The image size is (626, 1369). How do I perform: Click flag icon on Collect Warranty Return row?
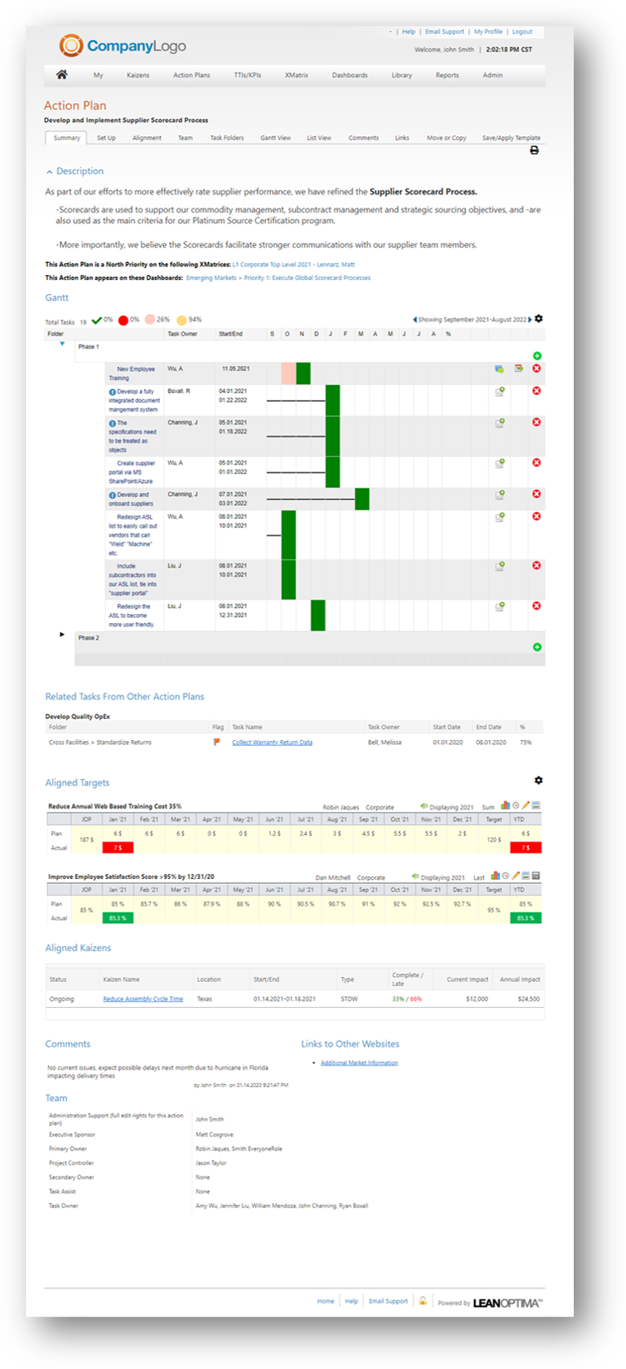pos(217,742)
